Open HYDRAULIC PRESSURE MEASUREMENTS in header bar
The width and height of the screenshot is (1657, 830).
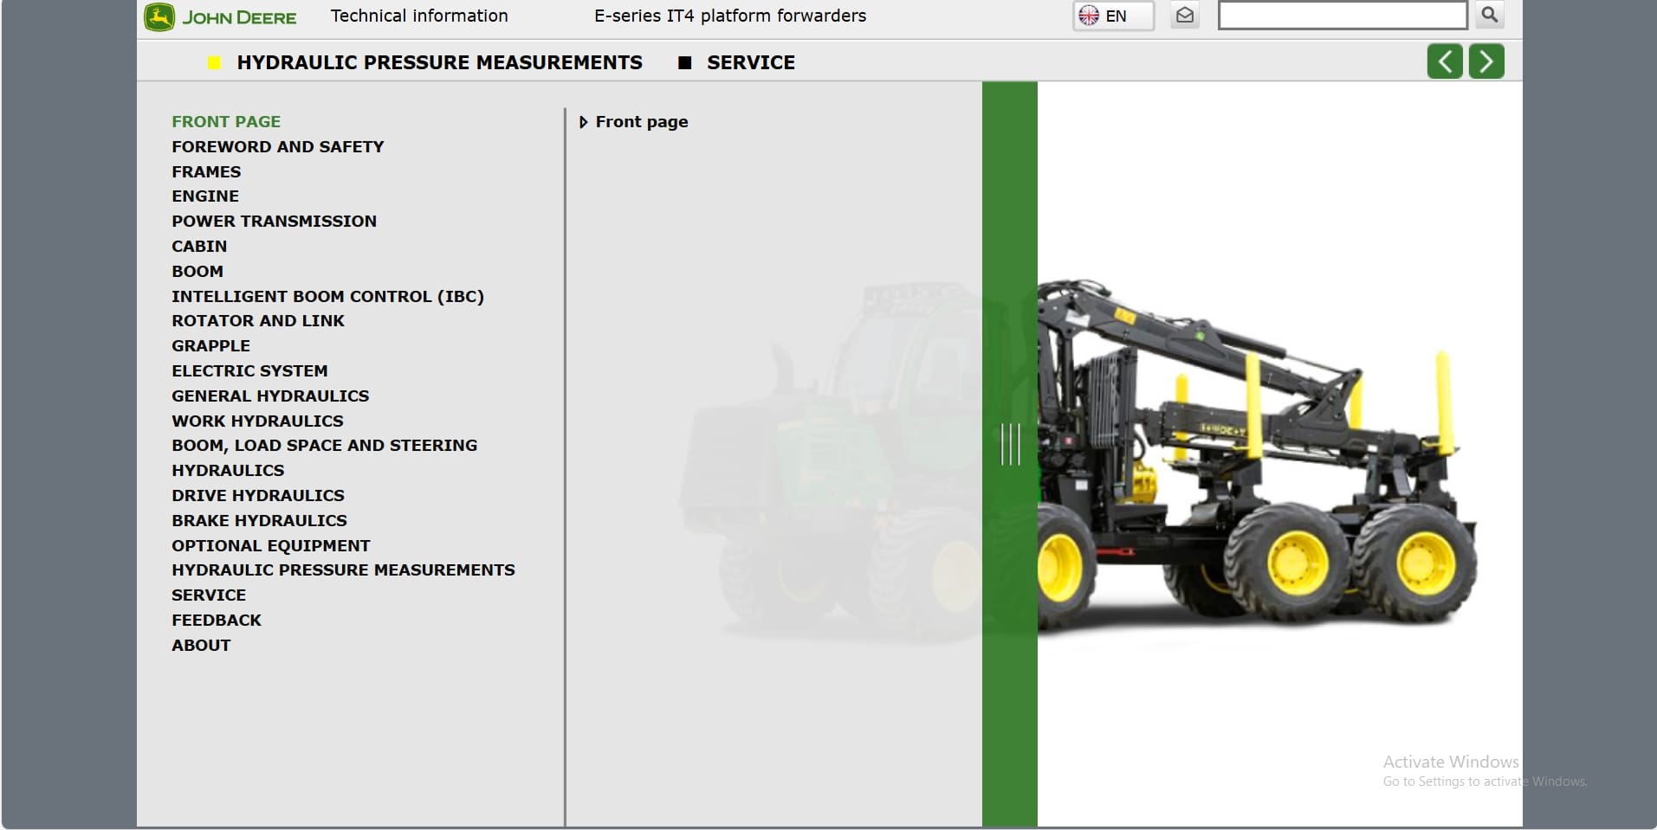pyautogui.click(x=439, y=62)
